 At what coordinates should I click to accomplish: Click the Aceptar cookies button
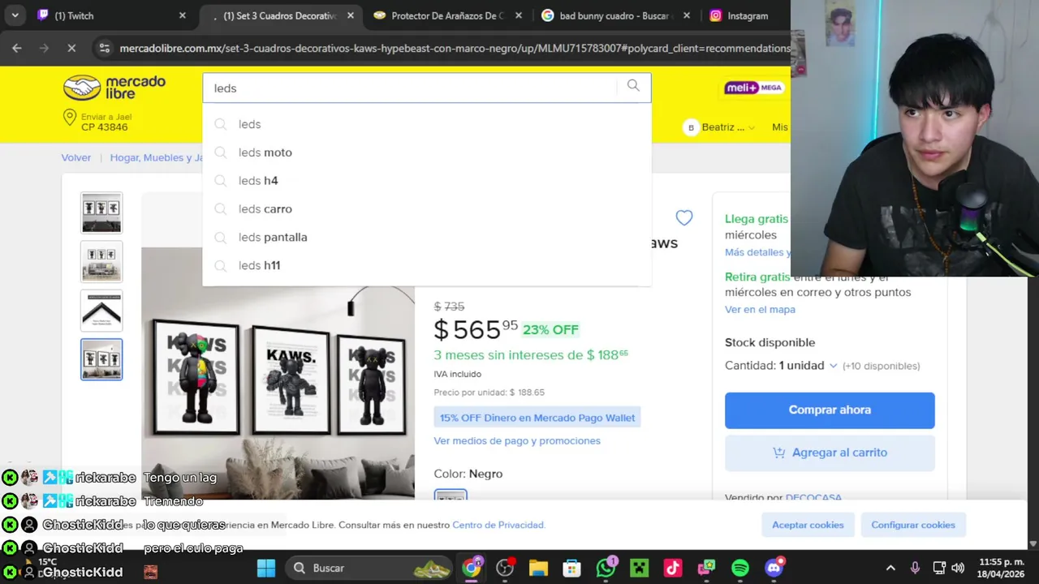[808, 525]
